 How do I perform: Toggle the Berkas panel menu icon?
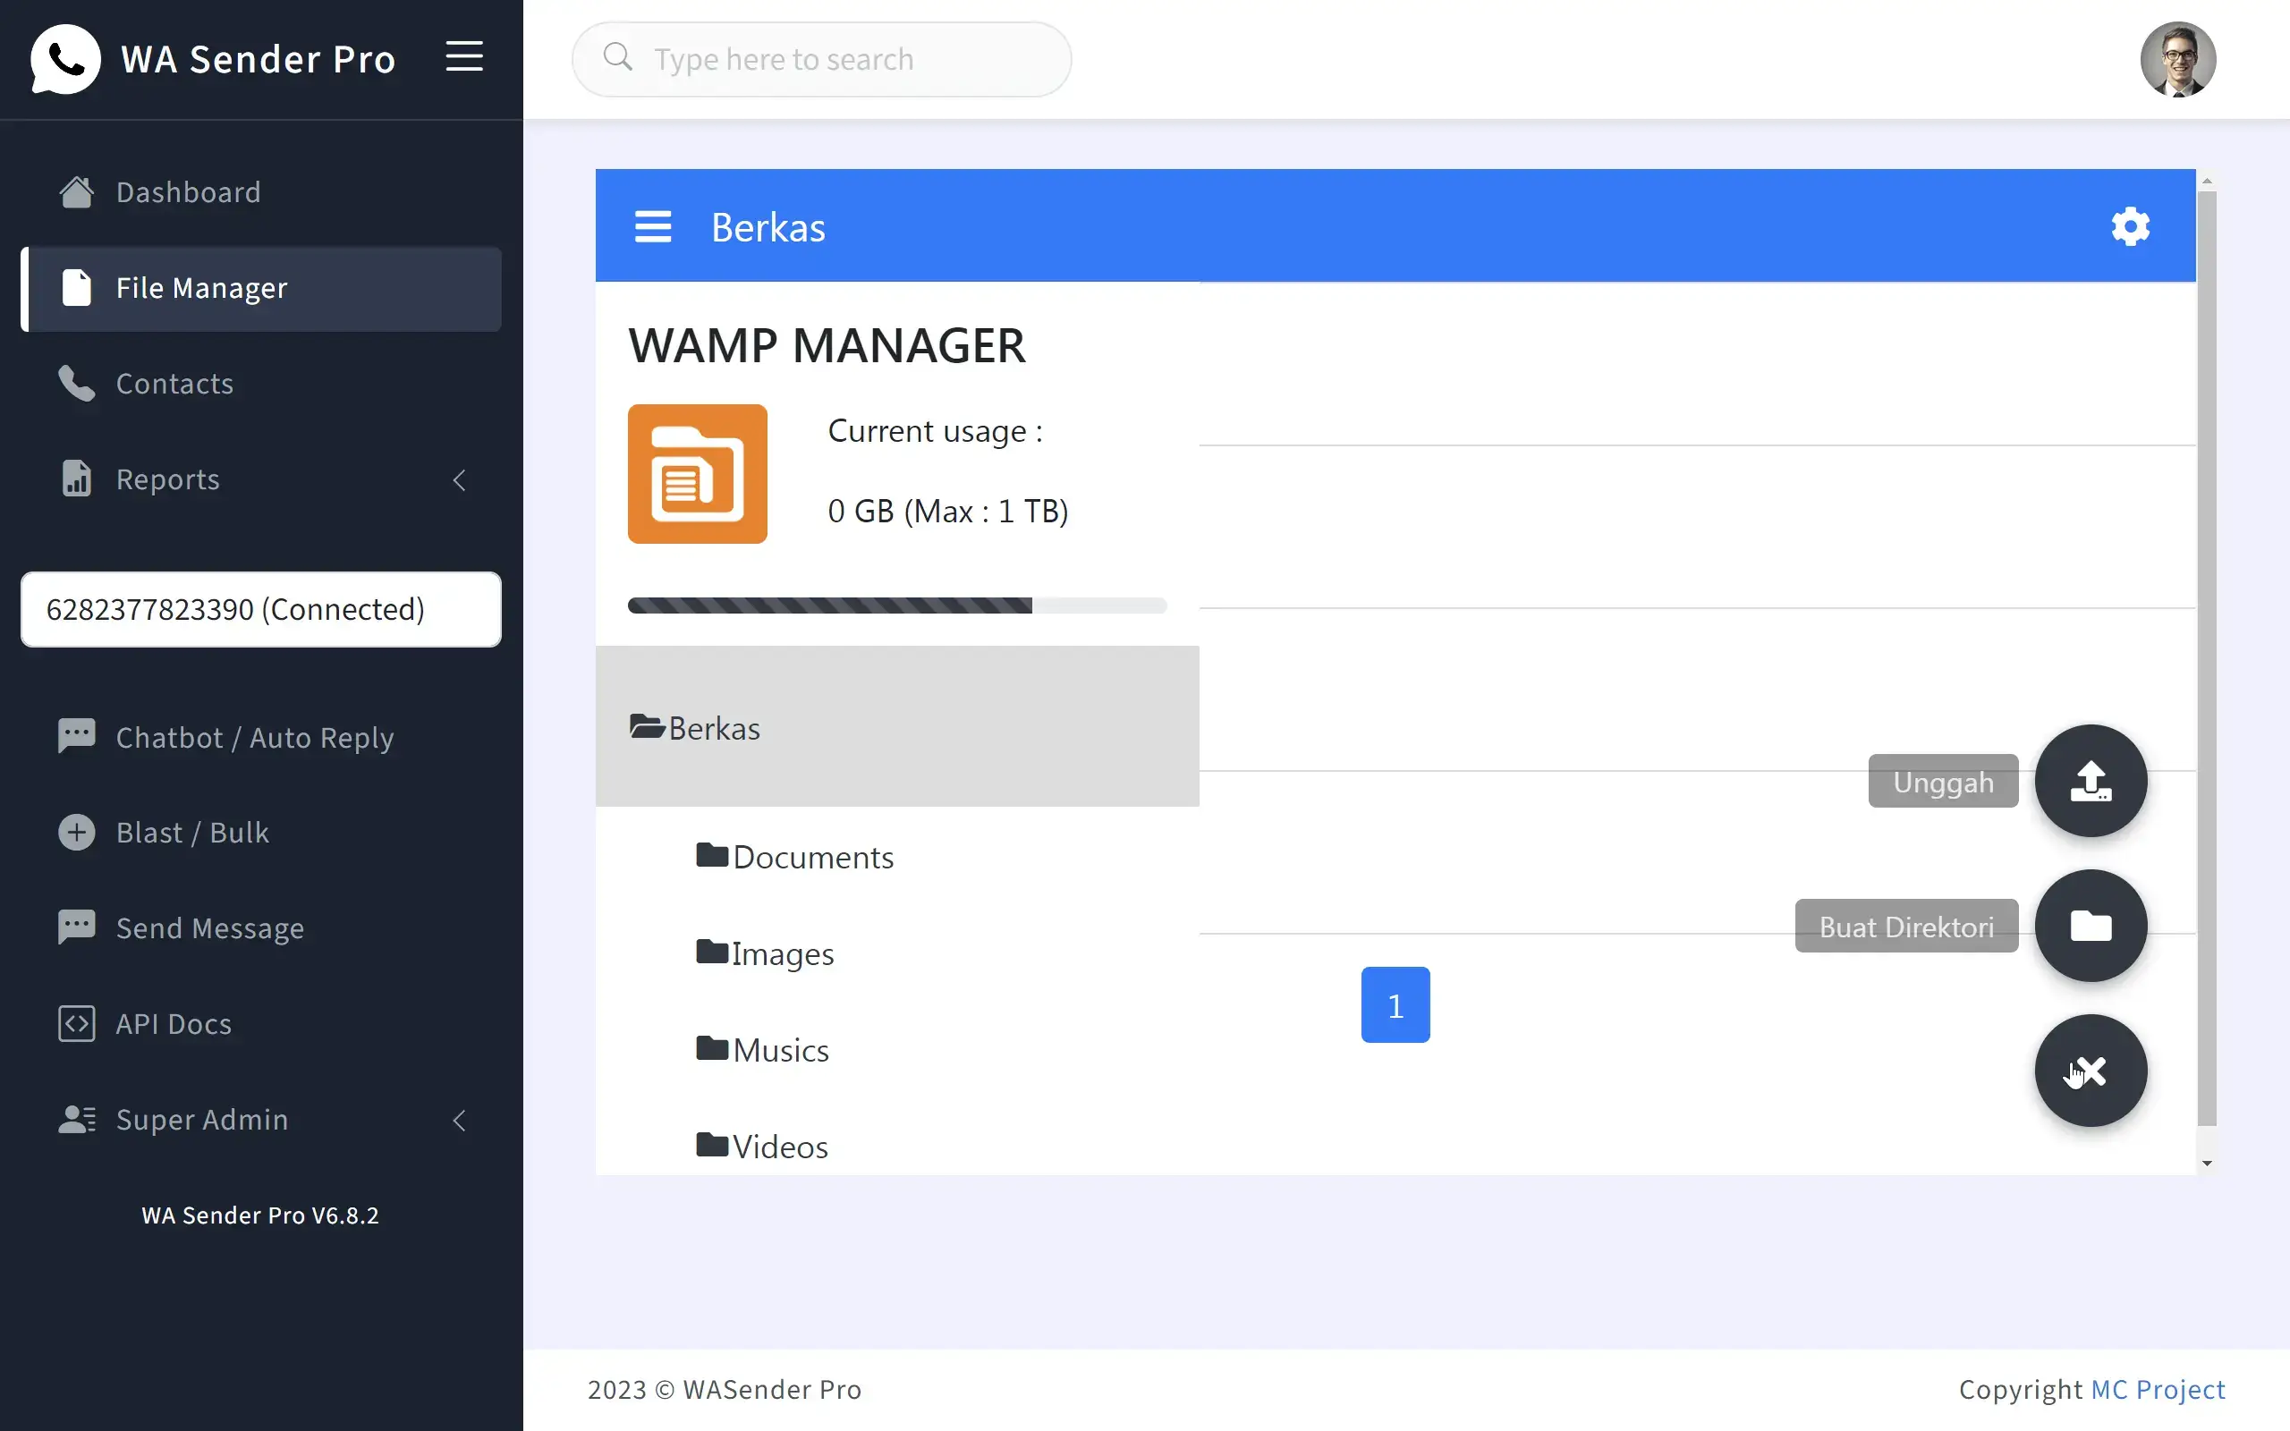tap(653, 226)
